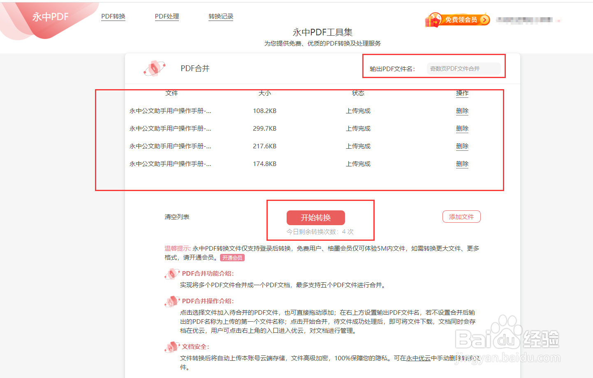This screenshot has height=378, width=593.
Task: Click the 217.6KB size cell
Action: click(265, 146)
